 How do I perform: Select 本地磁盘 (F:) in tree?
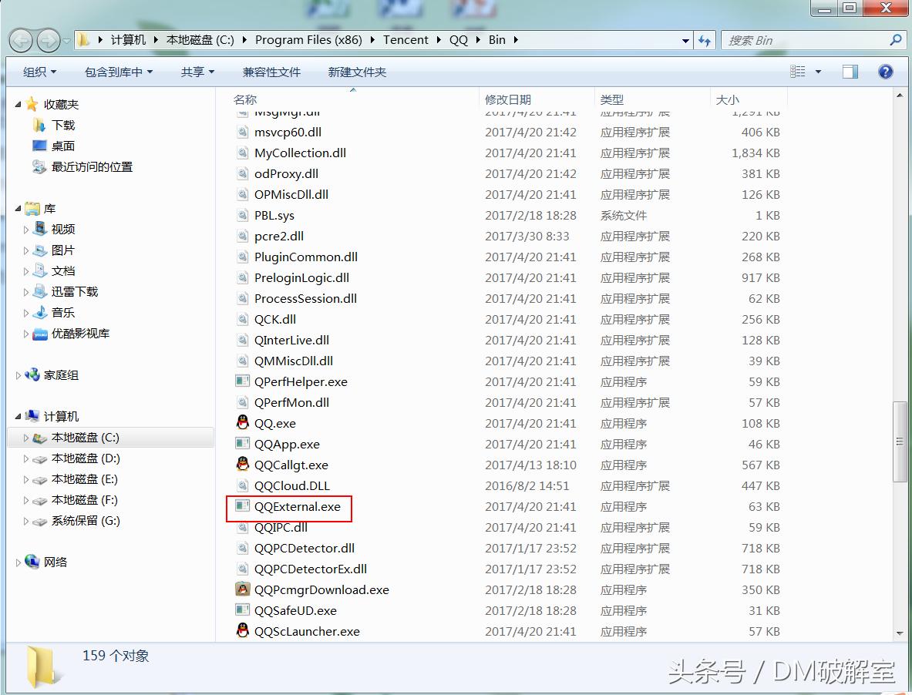tap(84, 500)
